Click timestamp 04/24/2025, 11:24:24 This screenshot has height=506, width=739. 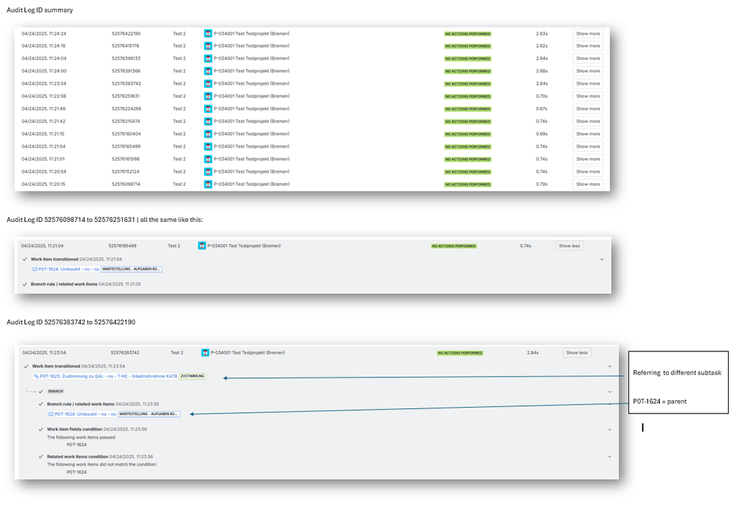(x=44, y=33)
